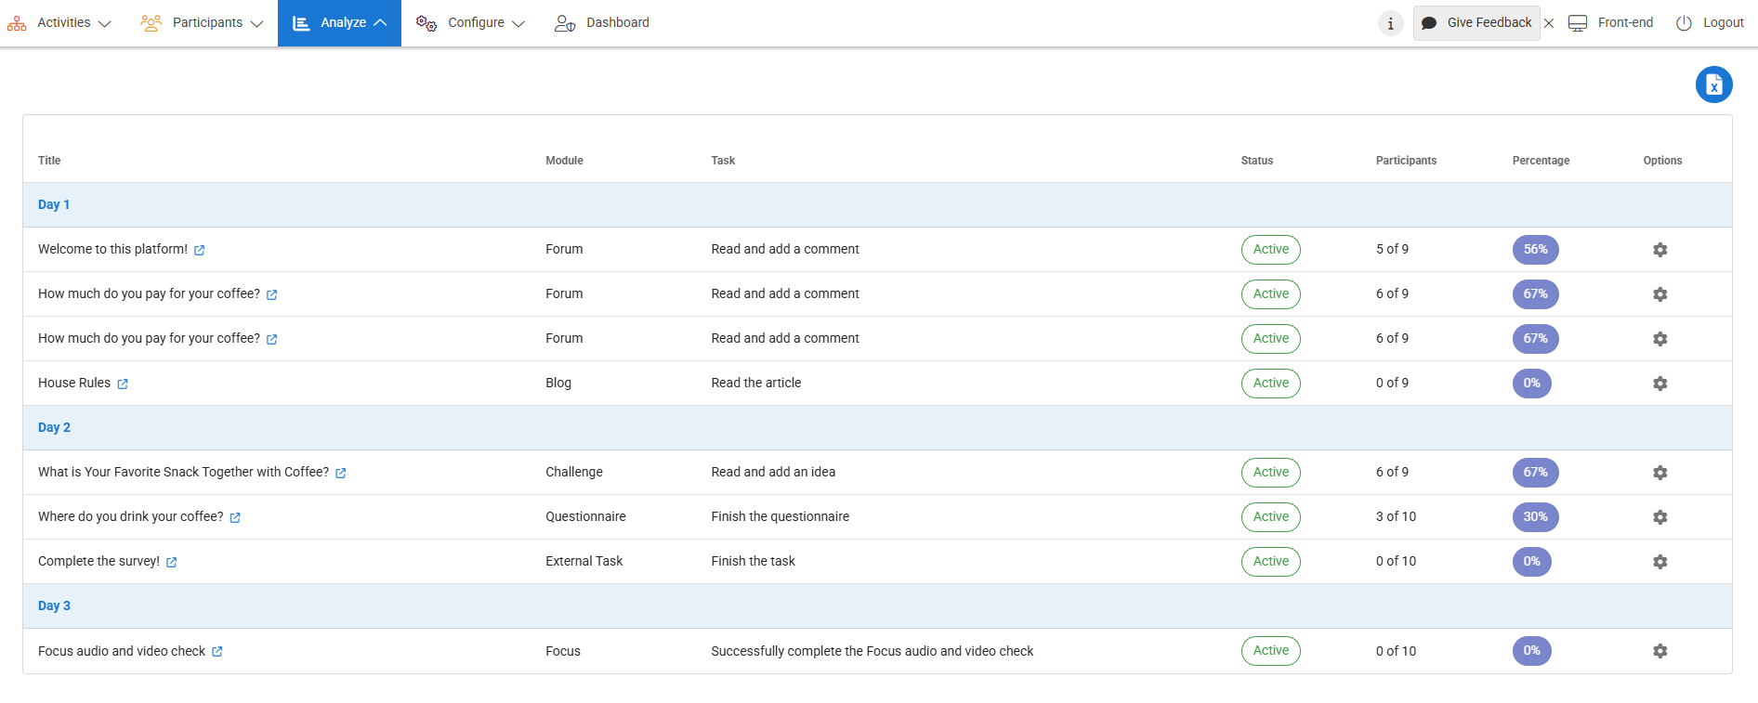
Task: Close the Give Feedback button with X
Action: coord(1549,23)
